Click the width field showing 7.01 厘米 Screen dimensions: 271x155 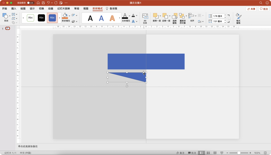click(218, 21)
